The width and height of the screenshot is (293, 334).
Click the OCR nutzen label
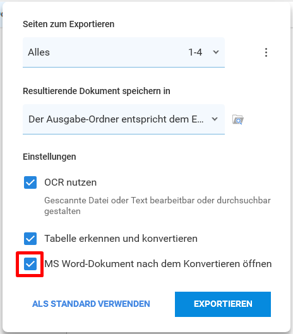(x=70, y=182)
